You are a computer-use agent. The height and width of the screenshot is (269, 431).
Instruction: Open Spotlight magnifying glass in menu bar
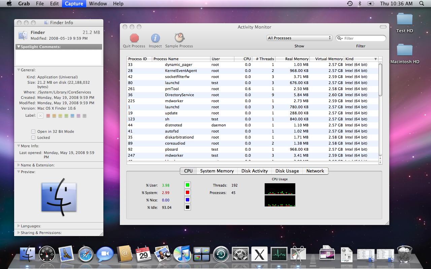click(x=422, y=4)
